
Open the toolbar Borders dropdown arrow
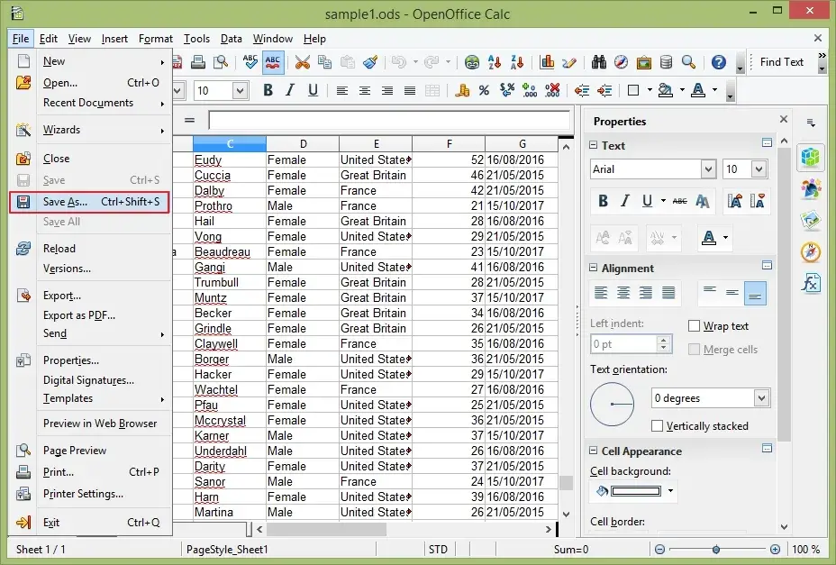[x=650, y=91]
